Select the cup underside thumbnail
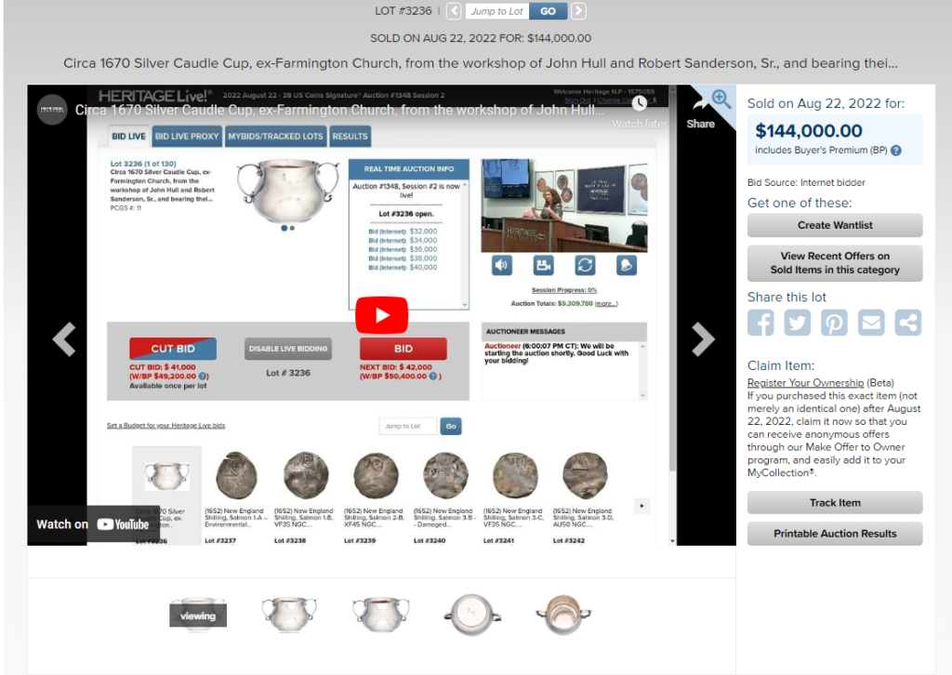This screenshot has width=952, height=675. click(472, 615)
